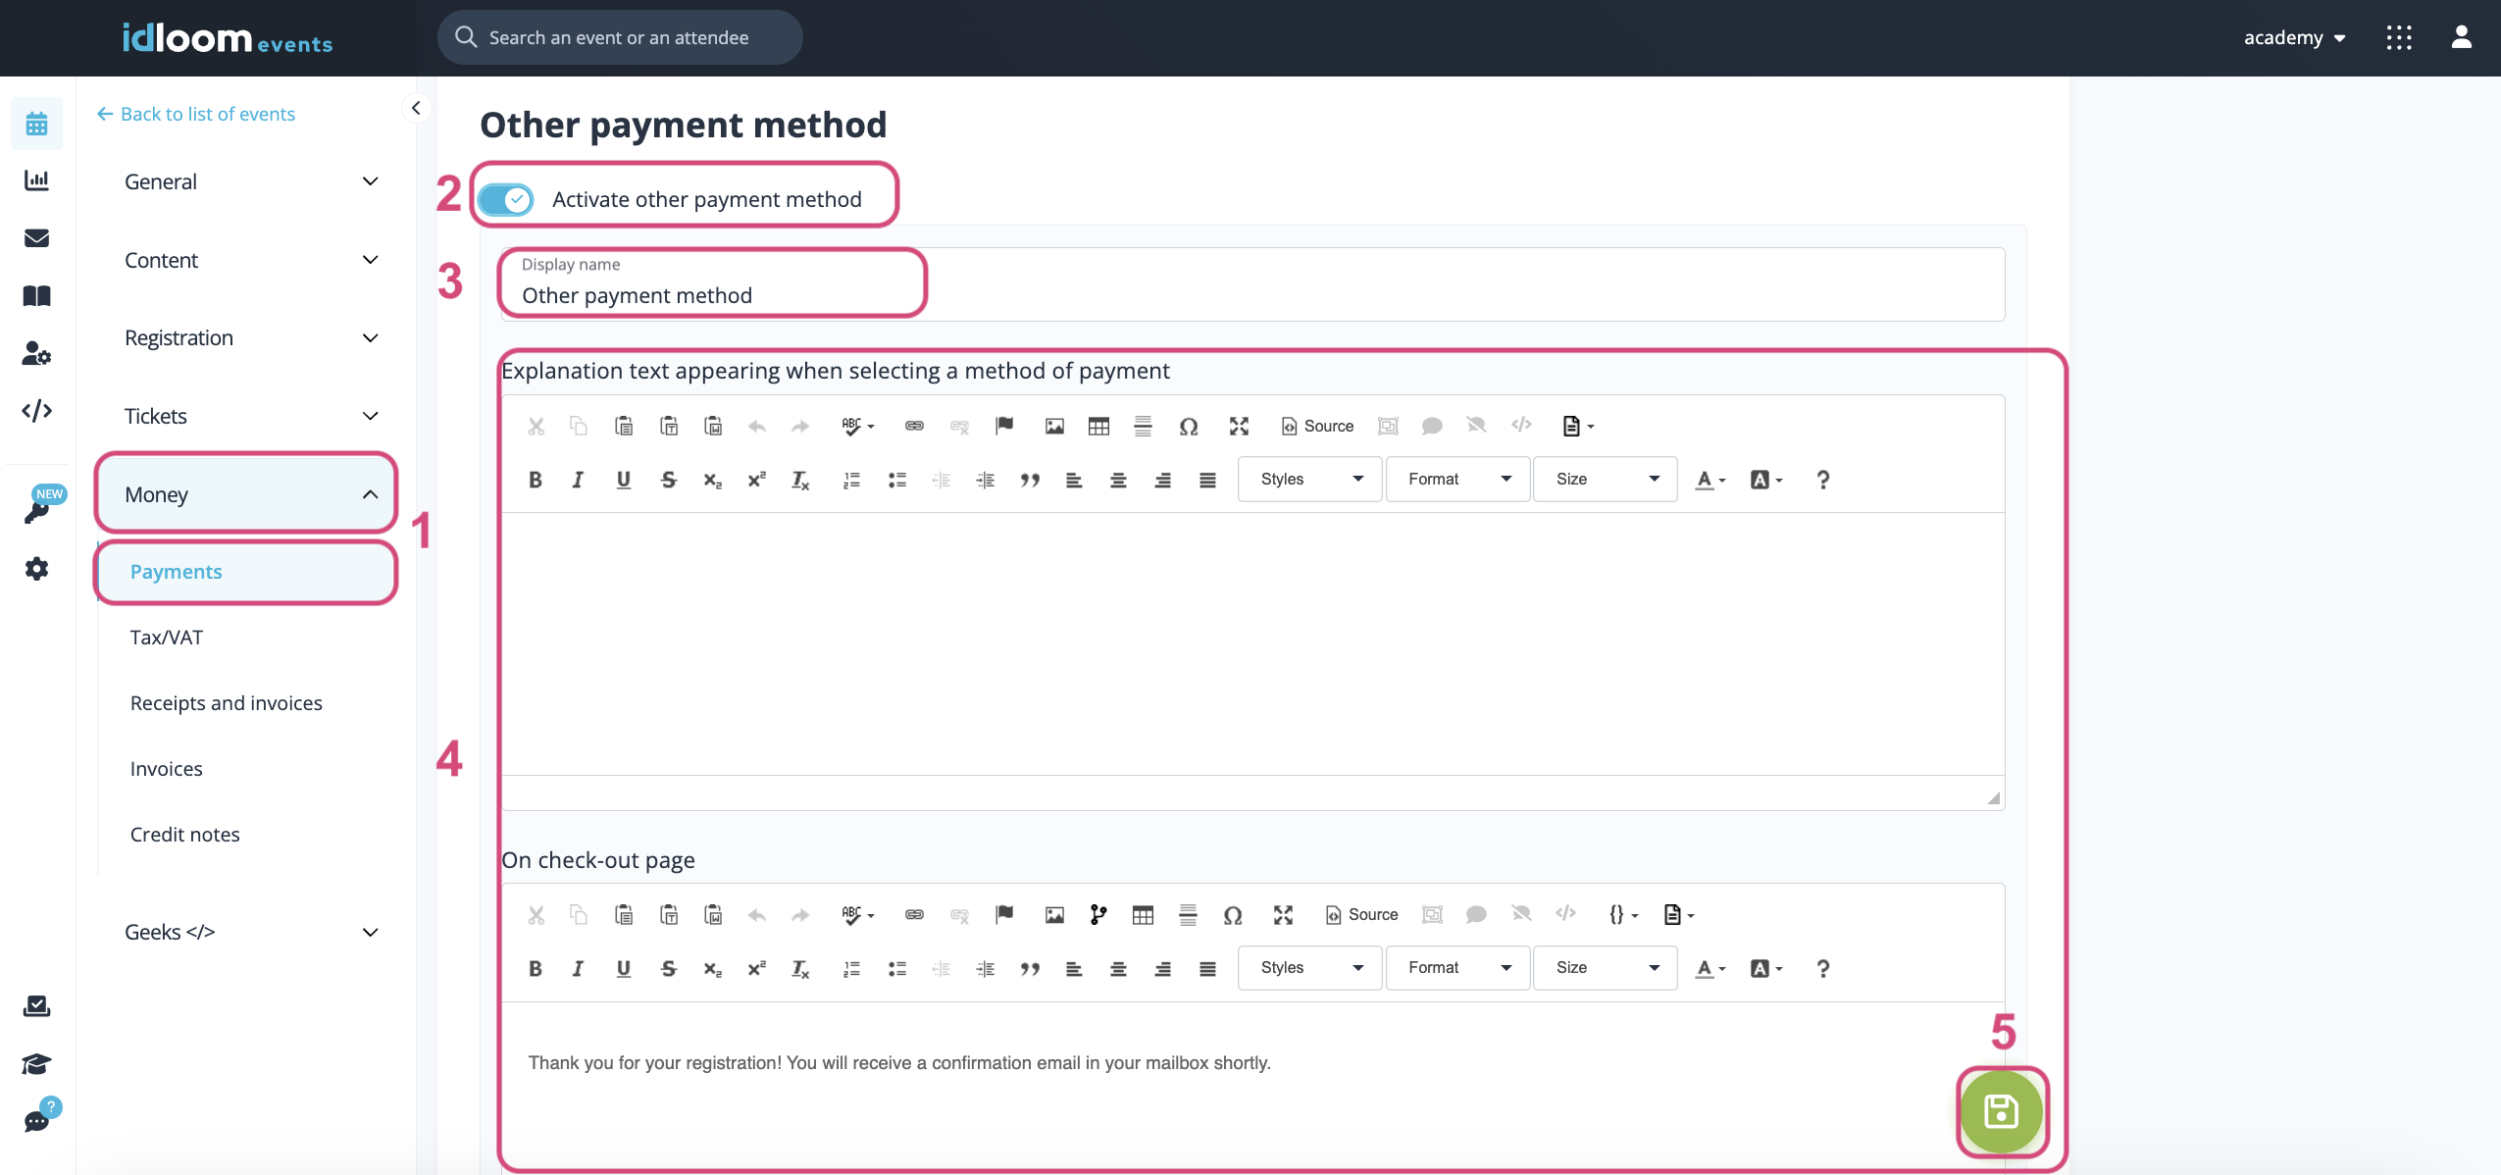The image size is (2501, 1175).
Task: Click Bold in the explanation text editor
Action: (x=535, y=480)
